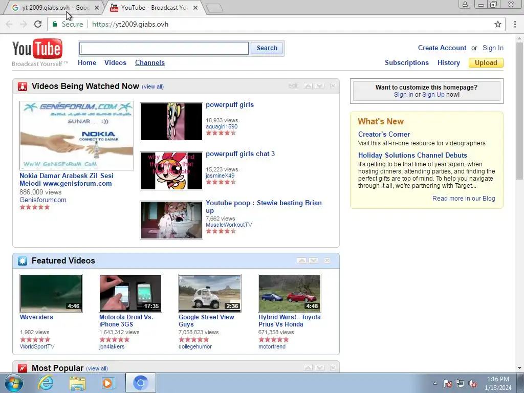Open the Windows Start menu orb
This screenshot has height=393, width=524.
coord(14,383)
